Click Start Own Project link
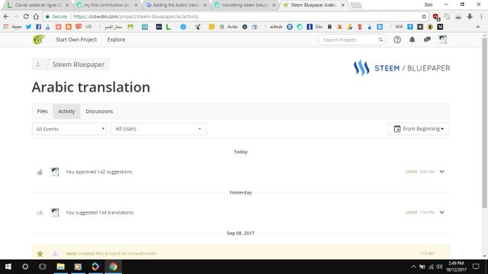 76,40
